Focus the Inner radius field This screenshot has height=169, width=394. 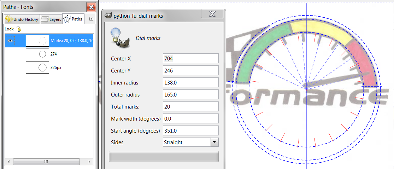190,82
